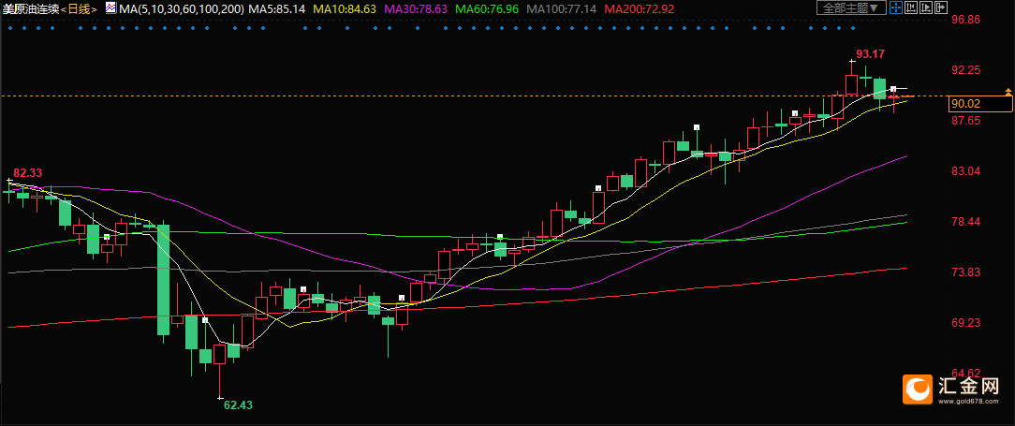Click the current price tag 90.02
Screen dimensions: 1015x426
point(979,104)
